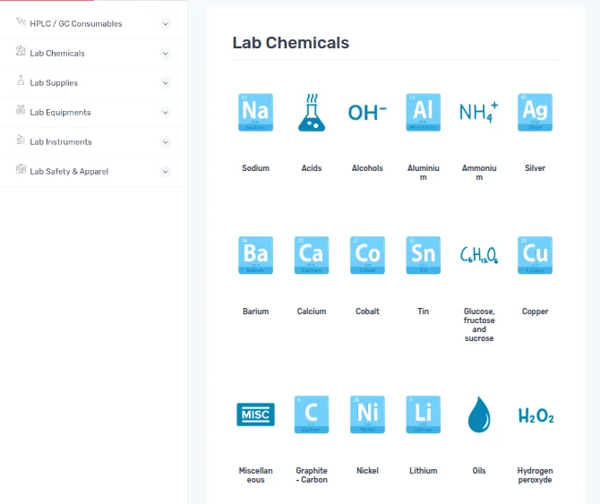Select the Alcohols OH- icon
This screenshot has height=504, width=600.
tap(367, 112)
